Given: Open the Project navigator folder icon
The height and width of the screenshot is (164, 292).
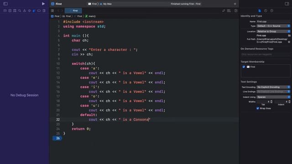Looking at the screenshot, I should pyautogui.click(x=5, y=11).
